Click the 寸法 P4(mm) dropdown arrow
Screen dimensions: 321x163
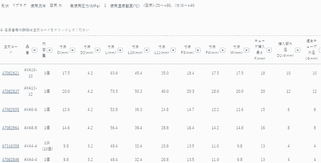point(222,50)
